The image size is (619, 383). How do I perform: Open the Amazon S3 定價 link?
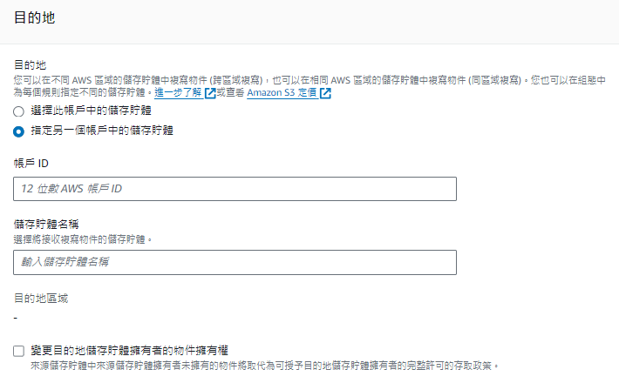click(282, 93)
